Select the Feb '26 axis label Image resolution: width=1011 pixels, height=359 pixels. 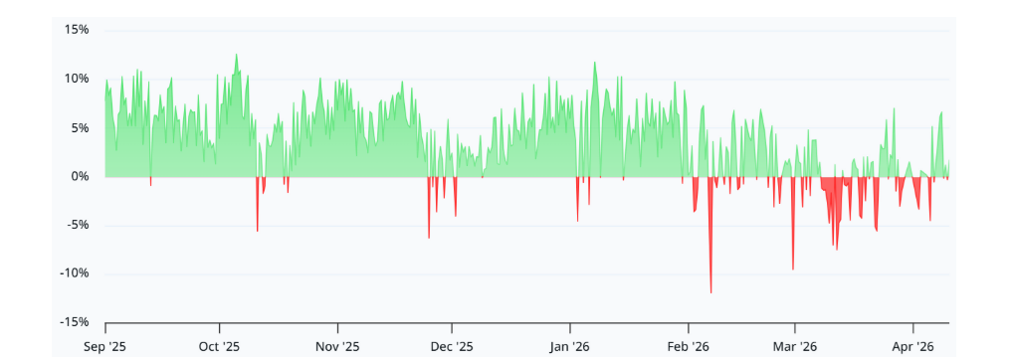point(689,347)
